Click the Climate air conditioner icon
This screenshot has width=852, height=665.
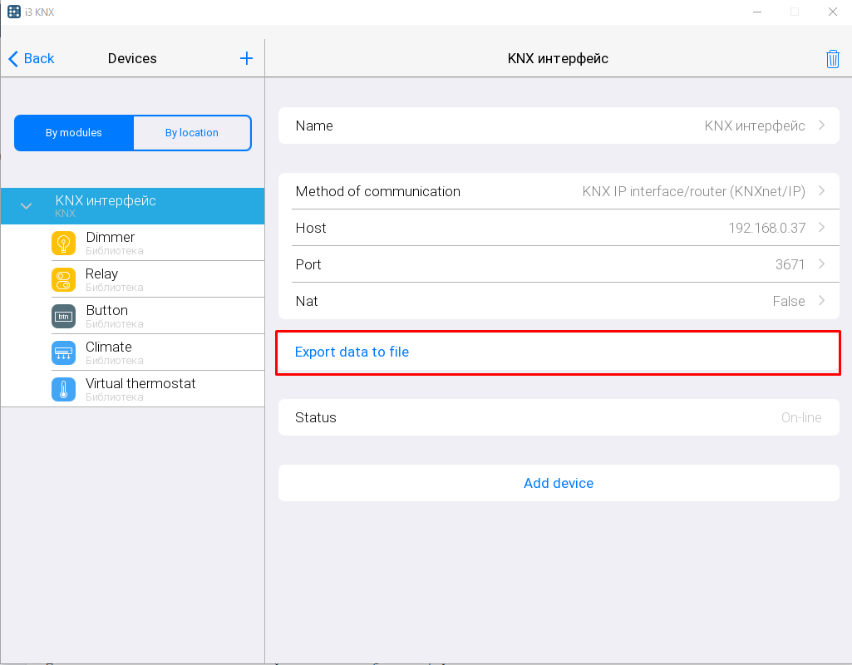point(63,353)
